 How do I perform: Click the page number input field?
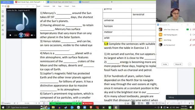pos(27,103)
